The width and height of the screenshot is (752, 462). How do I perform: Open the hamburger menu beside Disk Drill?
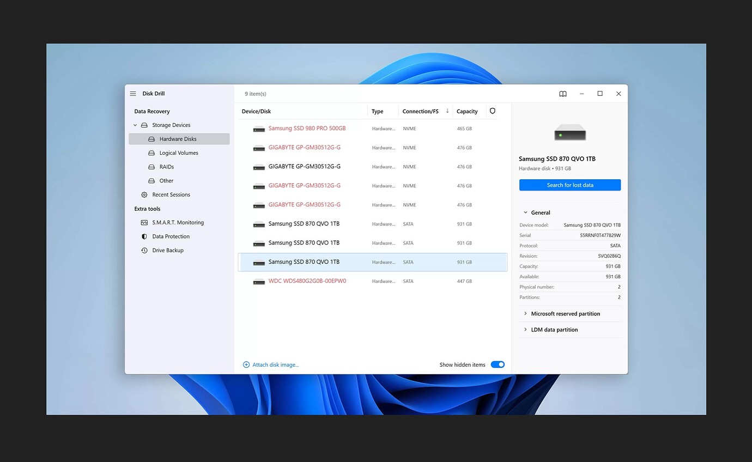pyautogui.click(x=133, y=94)
